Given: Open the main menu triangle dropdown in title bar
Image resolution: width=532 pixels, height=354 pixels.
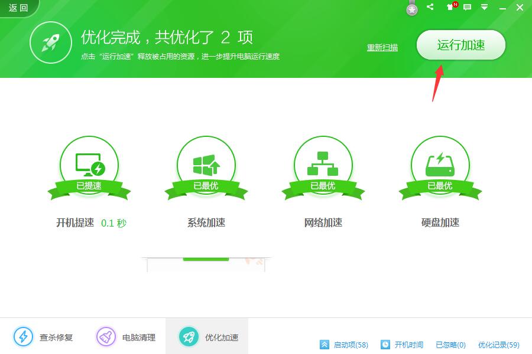Looking at the screenshot, I should click(485, 7).
